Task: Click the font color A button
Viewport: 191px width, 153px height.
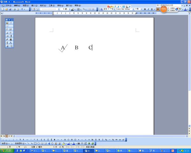Action: [x=185, y=9]
